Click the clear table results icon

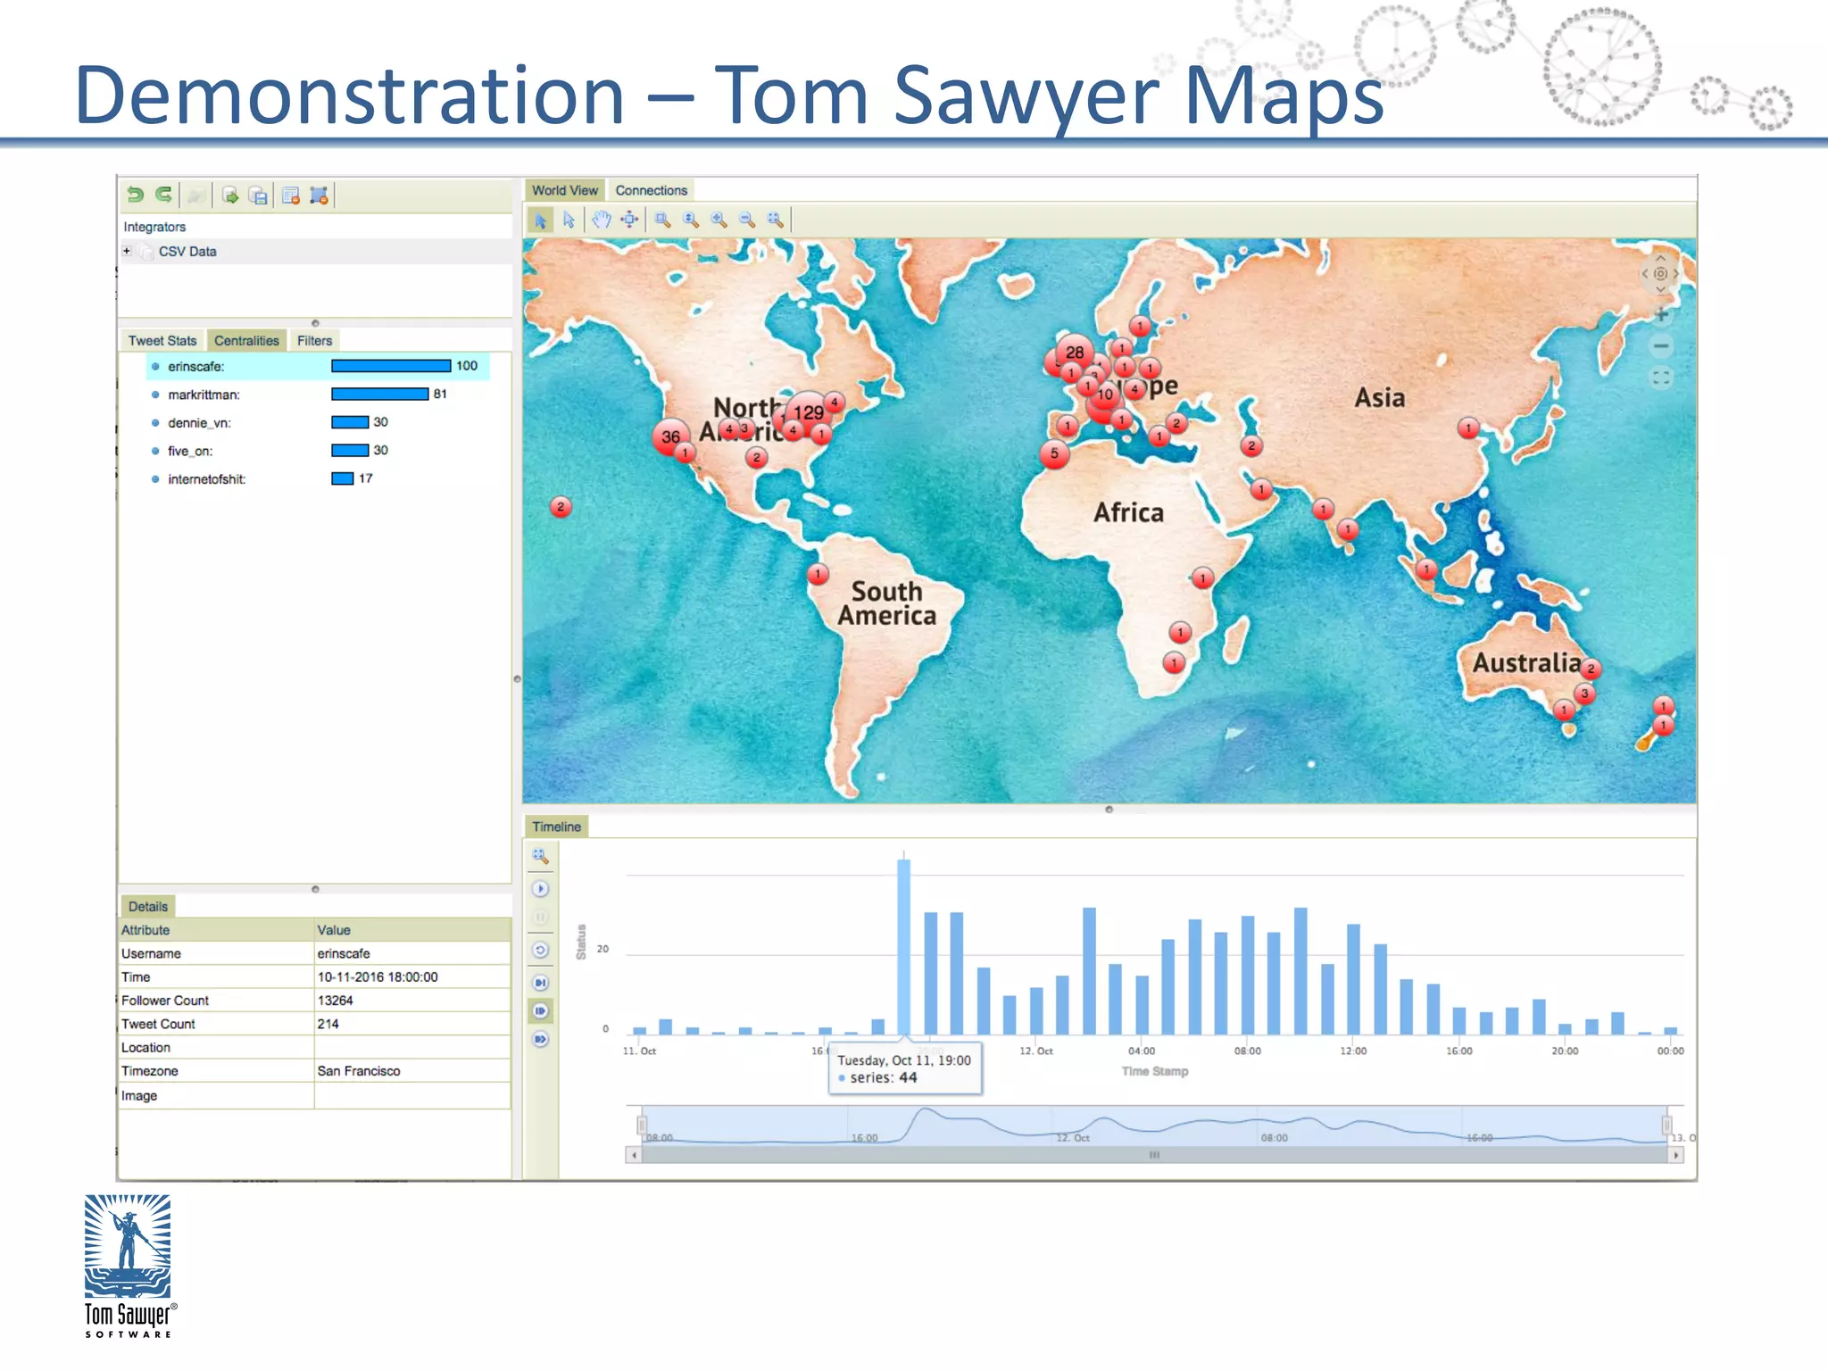click(291, 195)
